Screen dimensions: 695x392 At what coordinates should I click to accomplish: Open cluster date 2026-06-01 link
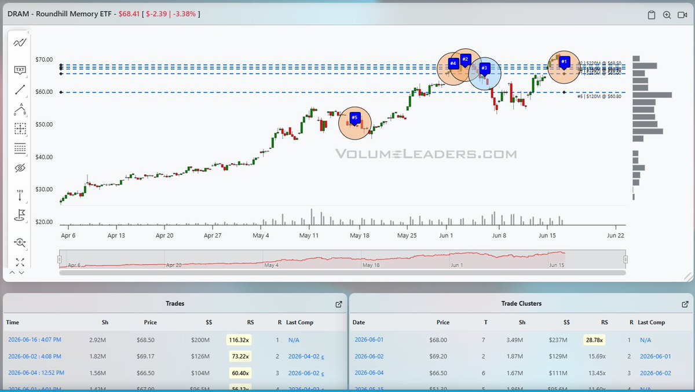[369, 340]
